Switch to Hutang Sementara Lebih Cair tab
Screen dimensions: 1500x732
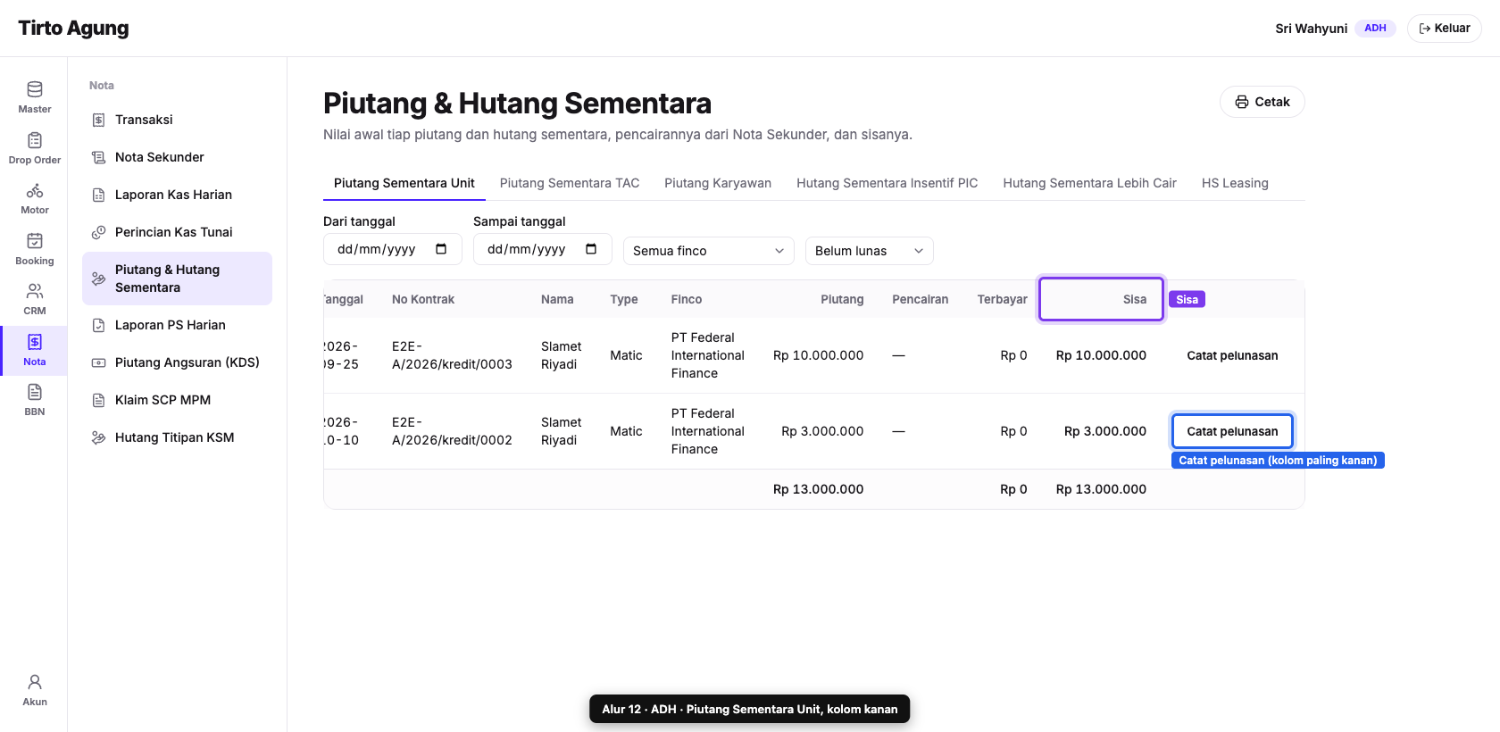click(x=1089, y=183)
